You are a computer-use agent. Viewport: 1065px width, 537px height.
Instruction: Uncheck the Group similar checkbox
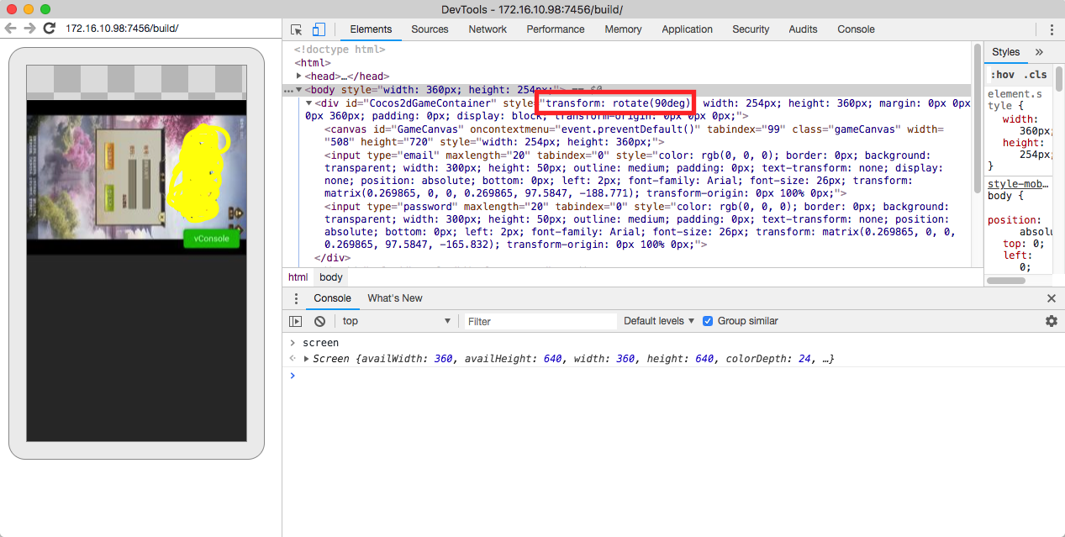click(708, 321)
